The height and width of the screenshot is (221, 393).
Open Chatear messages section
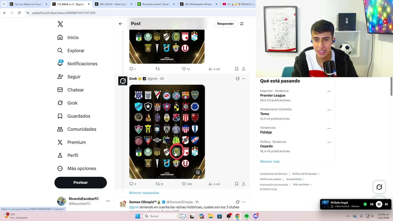71,90
